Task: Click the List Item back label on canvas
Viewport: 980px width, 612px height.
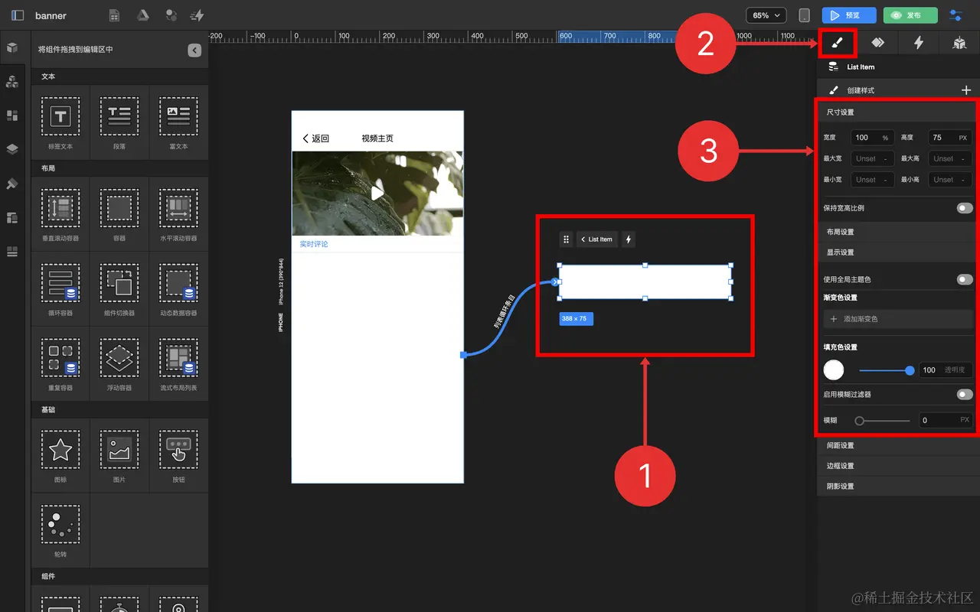Action: pos(597,239)
